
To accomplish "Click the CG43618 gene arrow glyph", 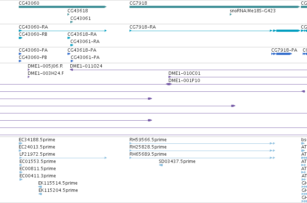I will coord(68,14).
